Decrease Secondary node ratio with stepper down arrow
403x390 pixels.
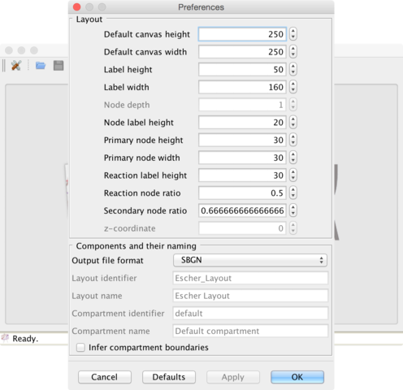pyautogui.click(x=293, y=214)
